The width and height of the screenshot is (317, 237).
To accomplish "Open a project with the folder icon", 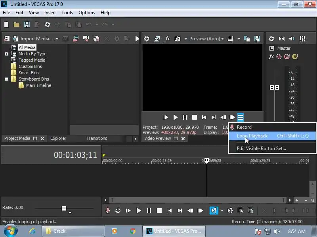I will [17, 24].
